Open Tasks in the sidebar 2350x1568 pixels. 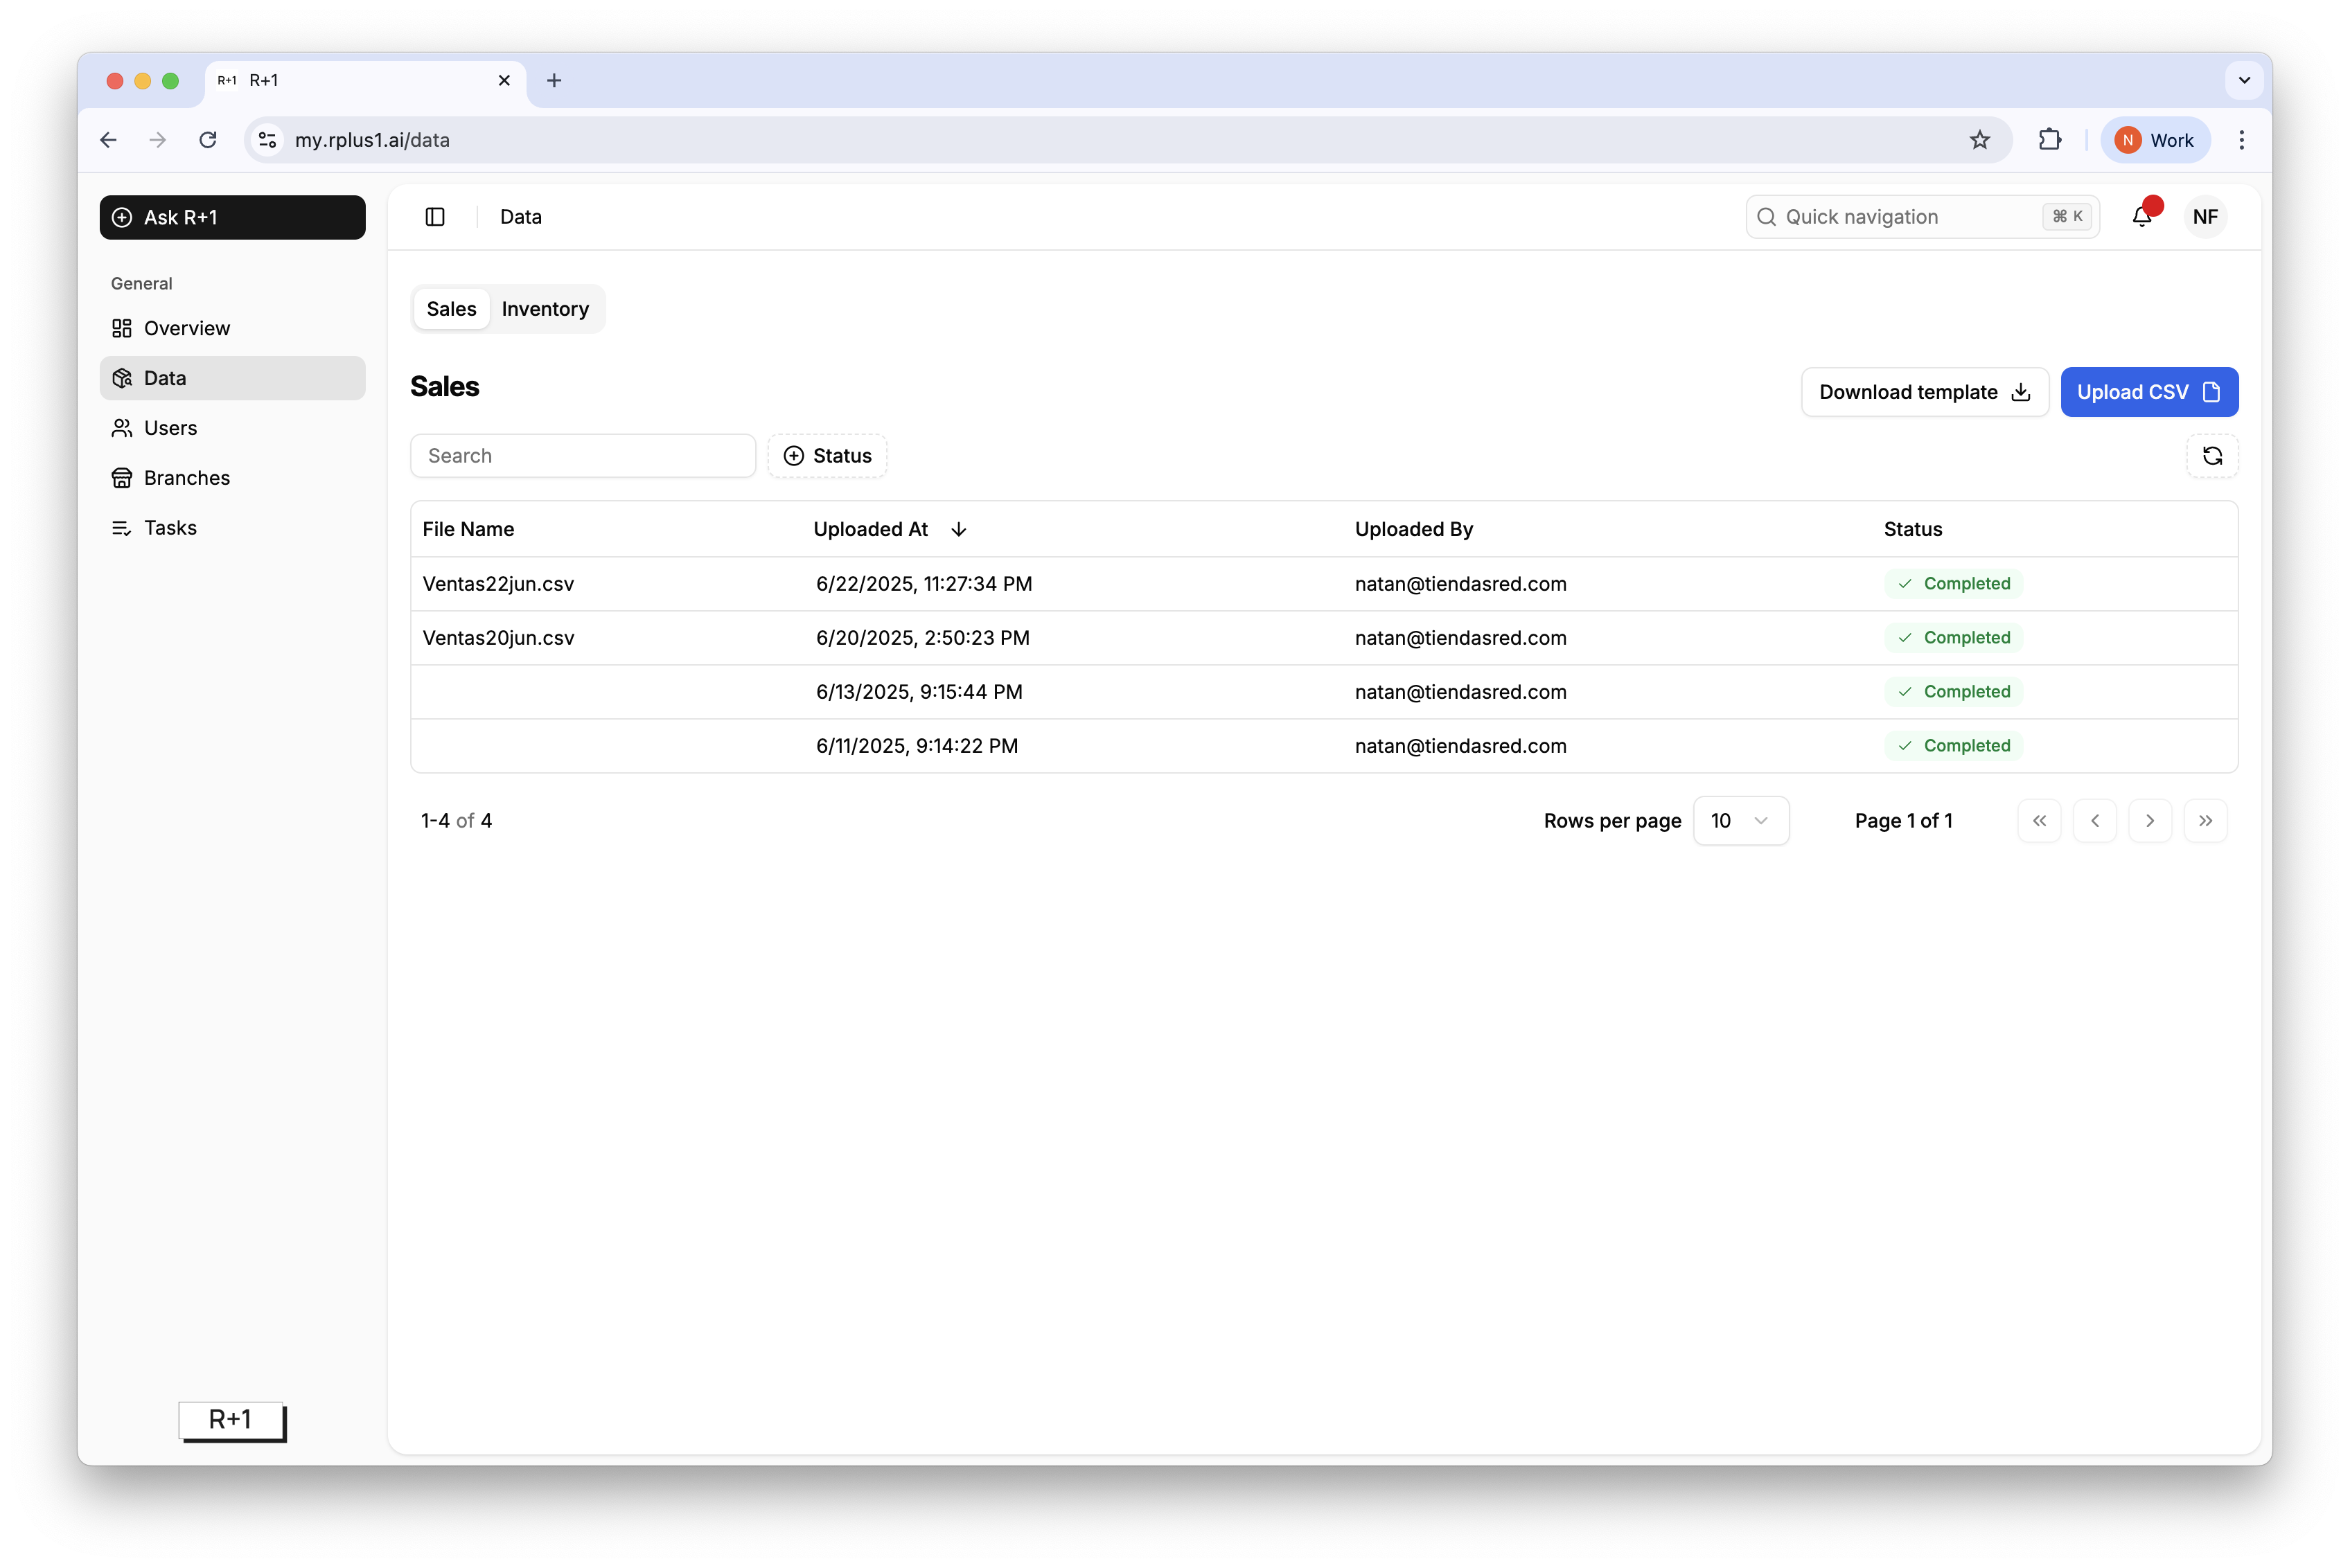232,528
